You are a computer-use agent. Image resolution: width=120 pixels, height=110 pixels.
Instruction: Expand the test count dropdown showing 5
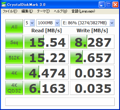(x=32, y=23)
